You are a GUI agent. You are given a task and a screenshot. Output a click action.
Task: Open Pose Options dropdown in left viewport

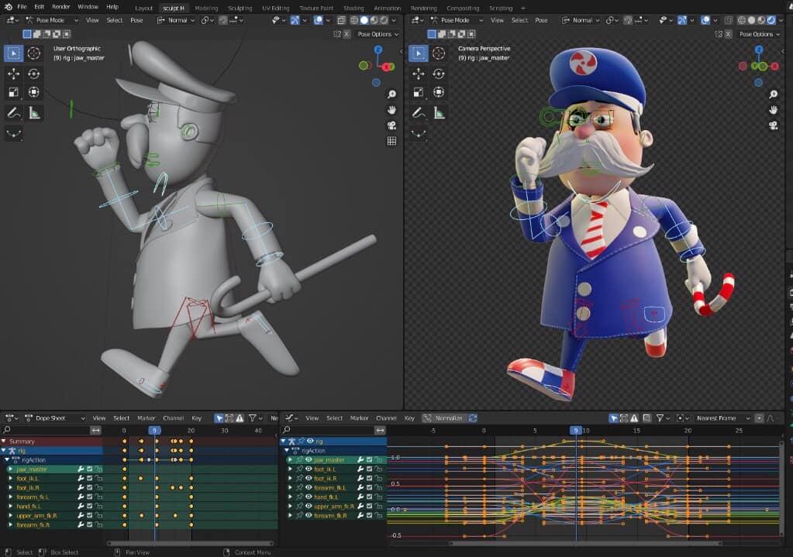pyautogui.click(x=378, y=34)
